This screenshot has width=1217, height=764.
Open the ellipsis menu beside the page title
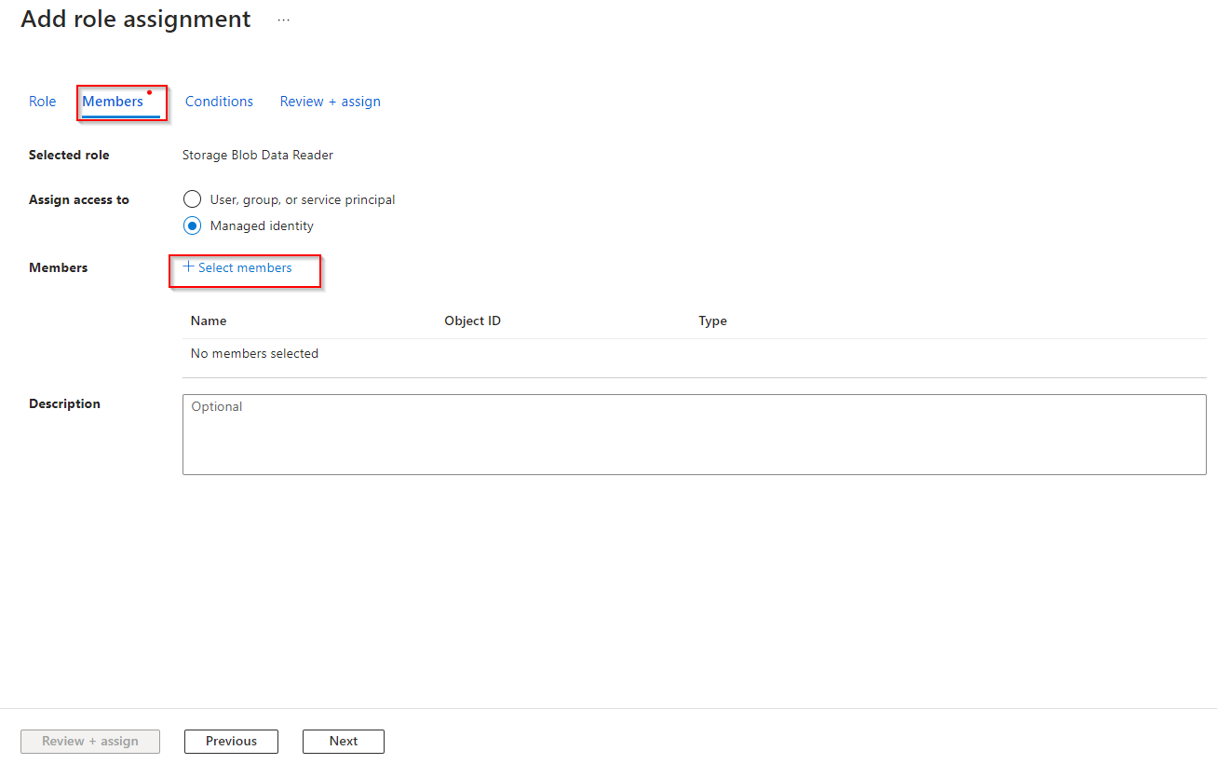coord(284,20)
